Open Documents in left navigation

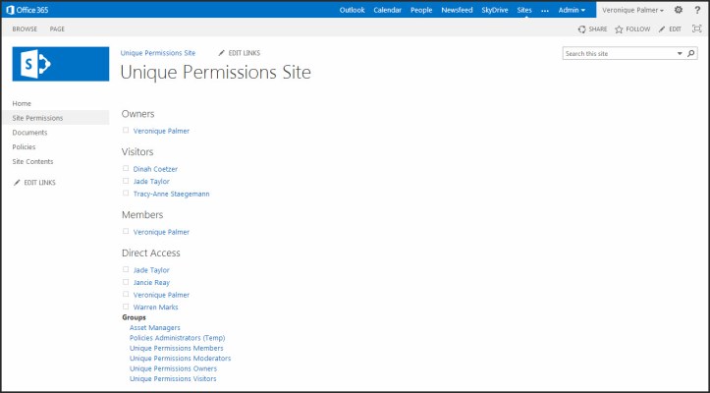[29, 133]
